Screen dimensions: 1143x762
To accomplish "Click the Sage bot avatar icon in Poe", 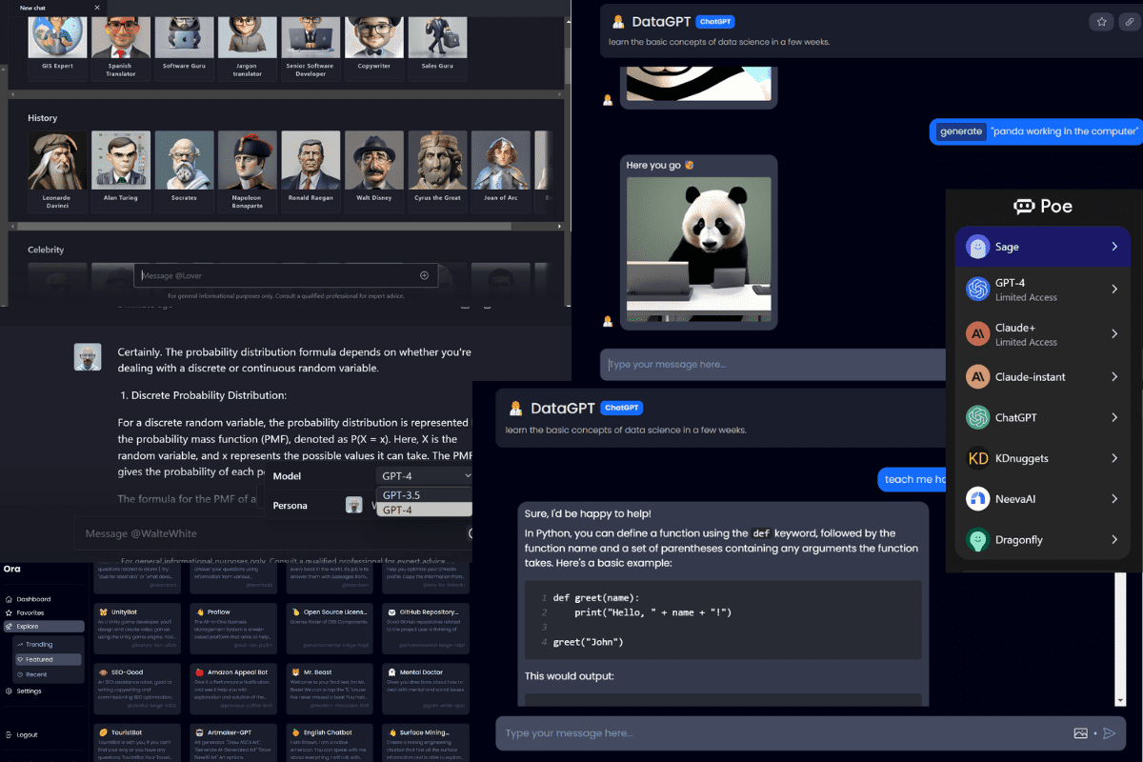I will click(977, 247).
